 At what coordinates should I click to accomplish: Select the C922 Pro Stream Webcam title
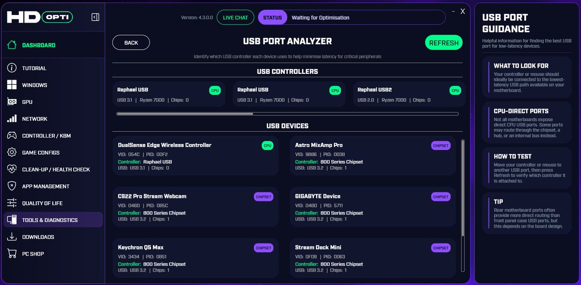152,196
